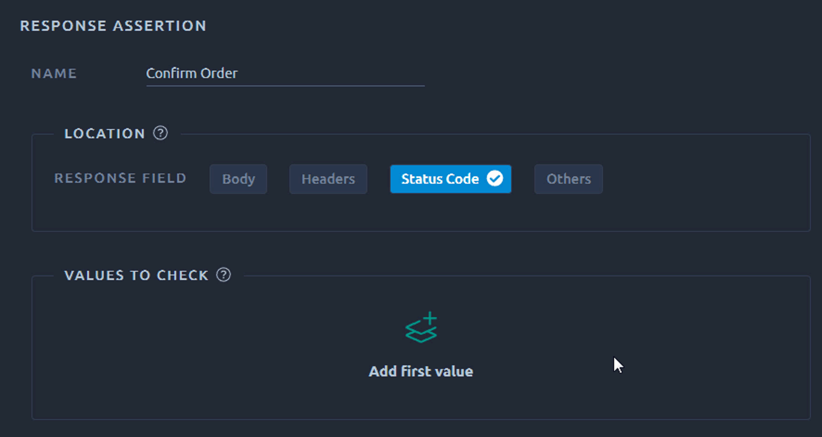The width and height of the screenshot is (822, 437).
Task: Place cursor after the word Order in name field
Action: tap(239, 73)
